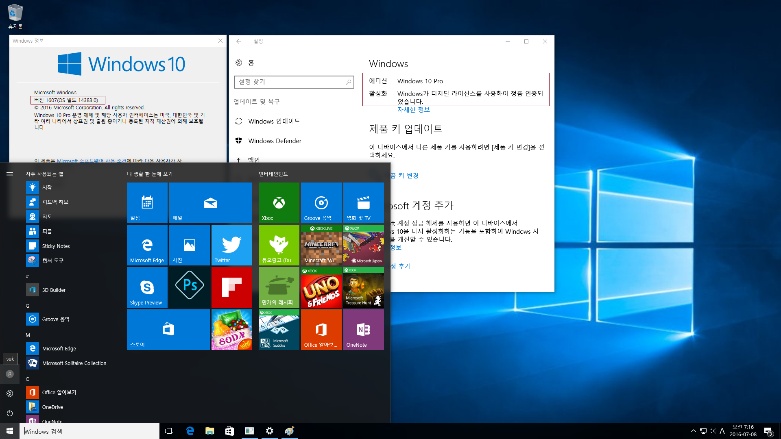Click the user account icon in Start

[10, 374]
